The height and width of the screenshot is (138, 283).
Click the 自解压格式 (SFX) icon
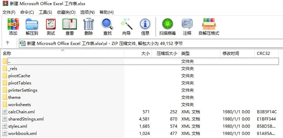click(209, 27)
